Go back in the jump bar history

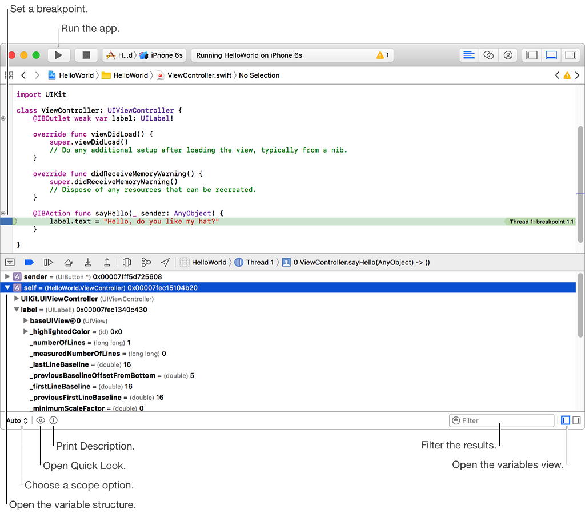[23, 75]
